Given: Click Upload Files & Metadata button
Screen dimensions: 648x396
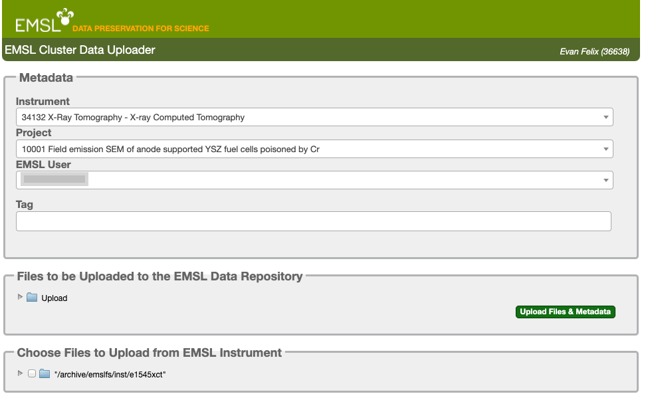Looking at the screenshot, I should point(566,312).
